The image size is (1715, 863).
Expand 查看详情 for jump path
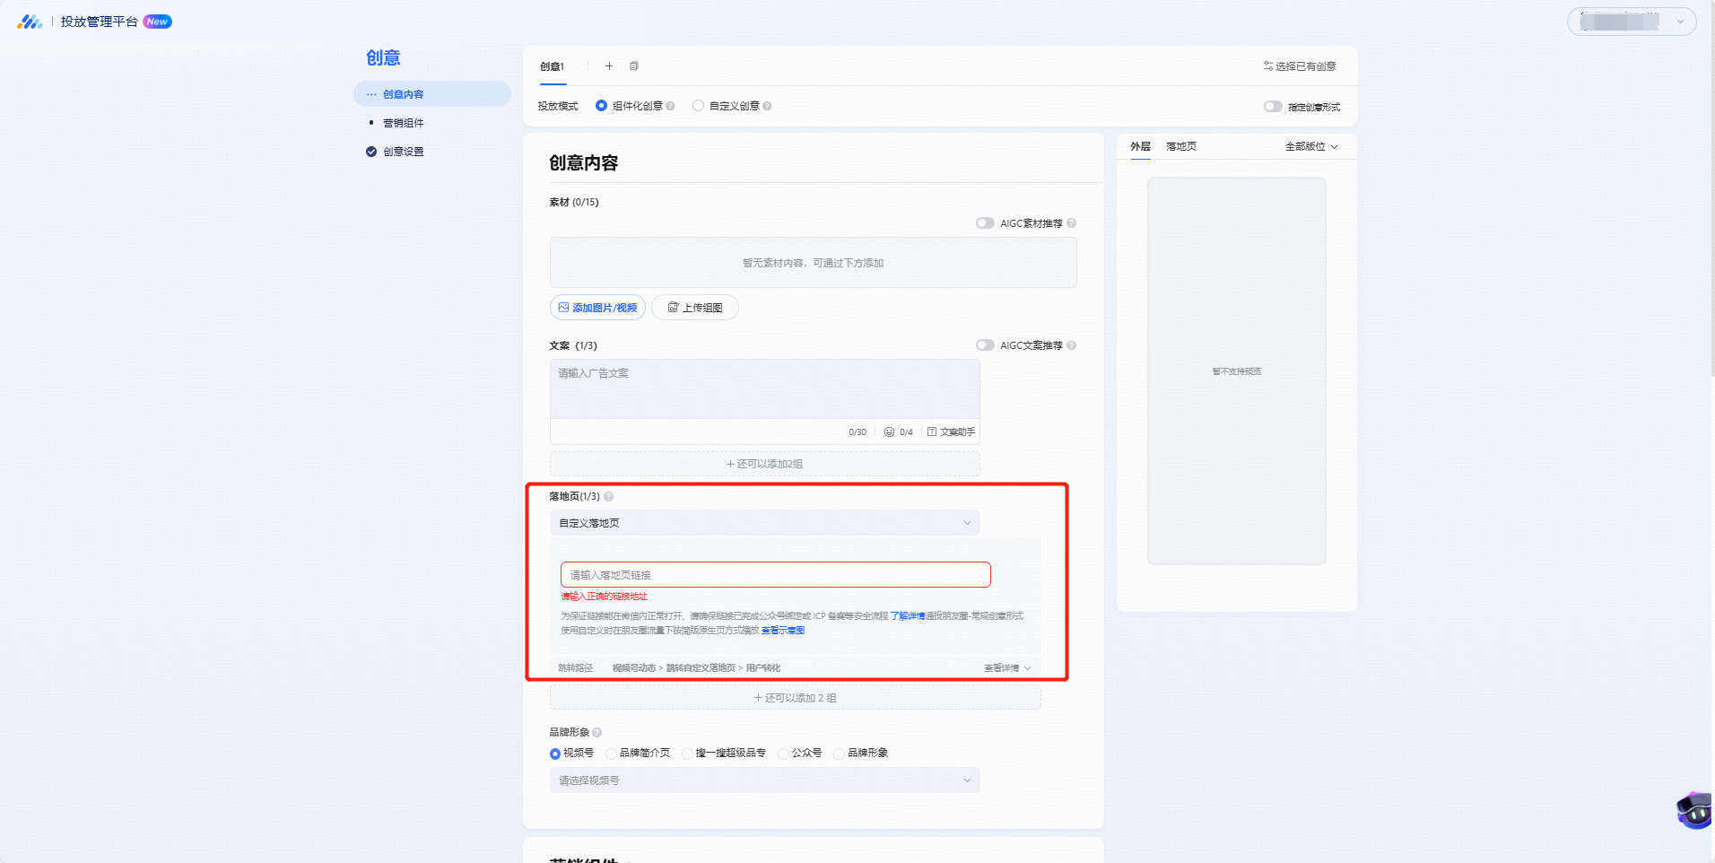1007,668
